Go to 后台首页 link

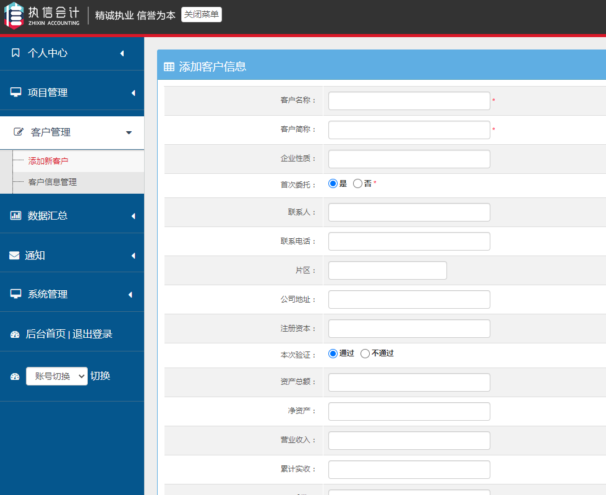(46, 334)
